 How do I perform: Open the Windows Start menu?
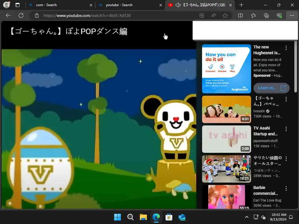click(x=117, y=217)
